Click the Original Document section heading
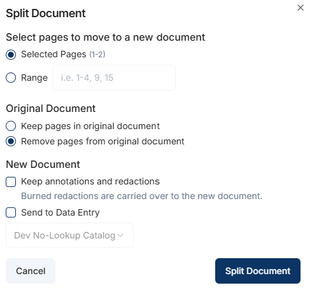312x290 pixels. tap(51, 109)
